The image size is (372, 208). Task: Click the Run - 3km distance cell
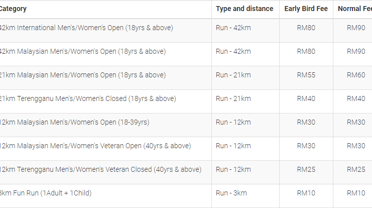[231, 193]
